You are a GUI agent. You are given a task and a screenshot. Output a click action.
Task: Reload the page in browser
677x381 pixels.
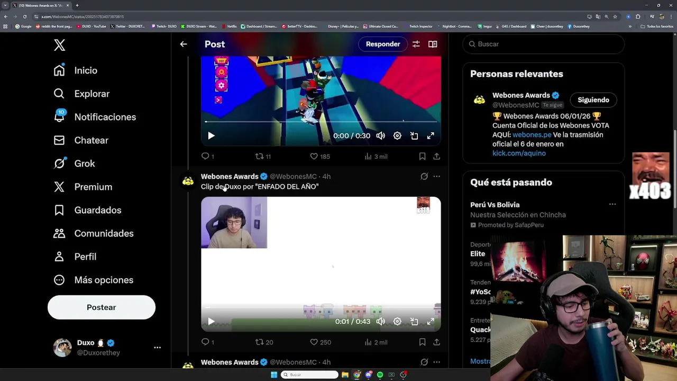click(x=24, y=16)
